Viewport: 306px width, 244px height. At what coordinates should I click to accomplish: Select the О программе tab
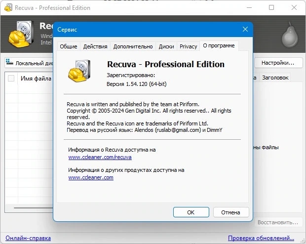tap(219, 46)
